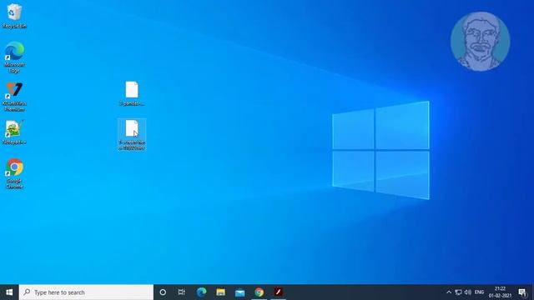534x300 pixels.
Task: Select the Google Chrome desktop shortcut
Action: click(14, 173)
